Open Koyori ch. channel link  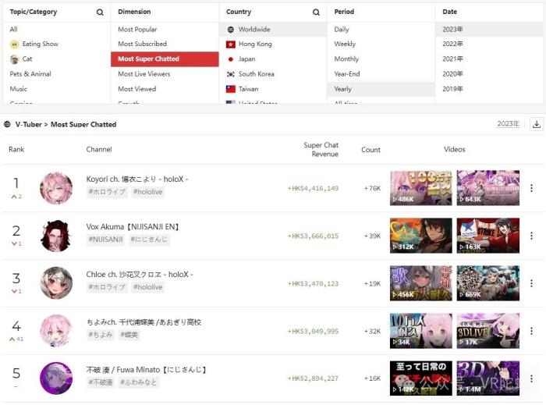136,179
